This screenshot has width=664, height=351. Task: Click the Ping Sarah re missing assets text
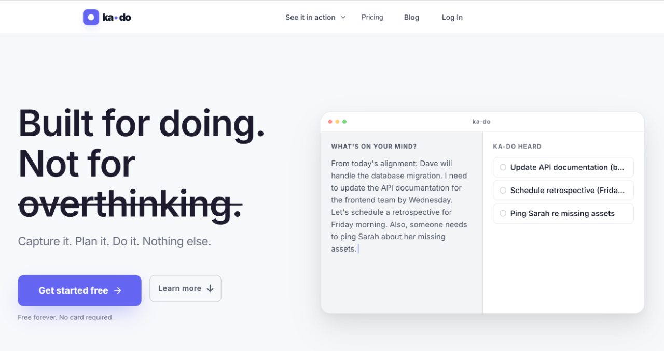[x=562, y=213]
